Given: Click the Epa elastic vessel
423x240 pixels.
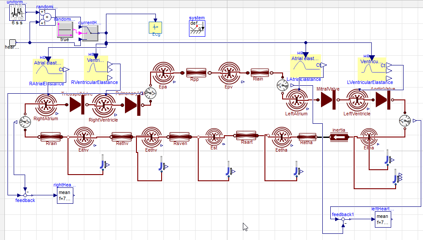Looking at the screenshot, I should (x=163, y=72).
